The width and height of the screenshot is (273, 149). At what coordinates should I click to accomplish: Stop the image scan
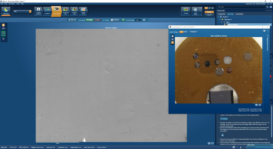(97, 20)
